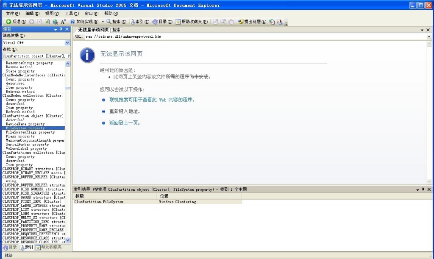This screenshot has height=259, width=434.
Task: Click the 返回到上一页 link
Action: pyautogui.click(x=124, y=123)
